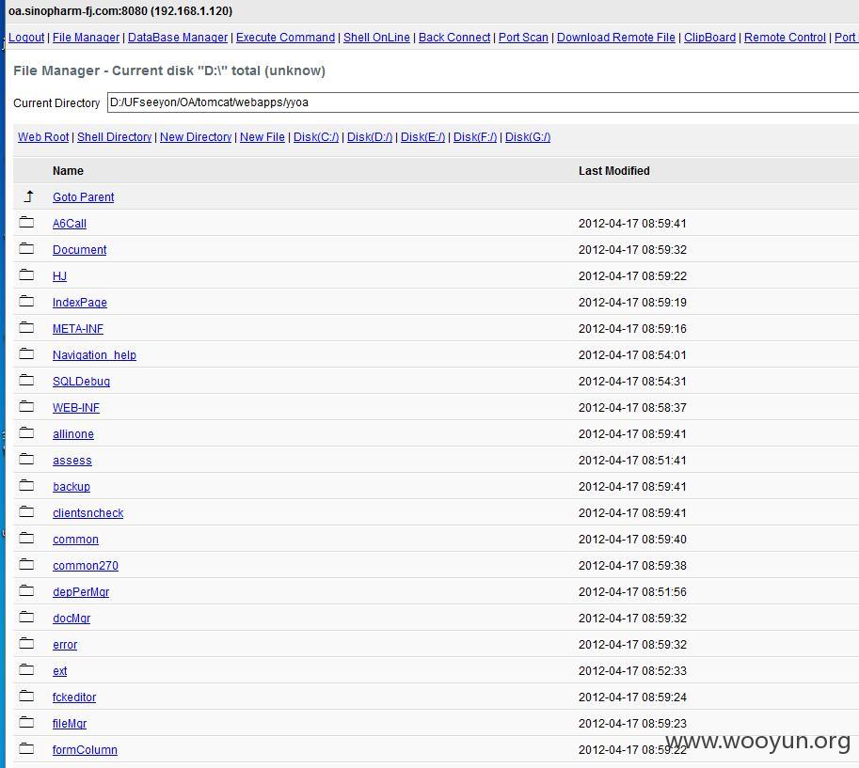859x768 pixels.
Task: Click the New File link
Action: coord(262,137)
